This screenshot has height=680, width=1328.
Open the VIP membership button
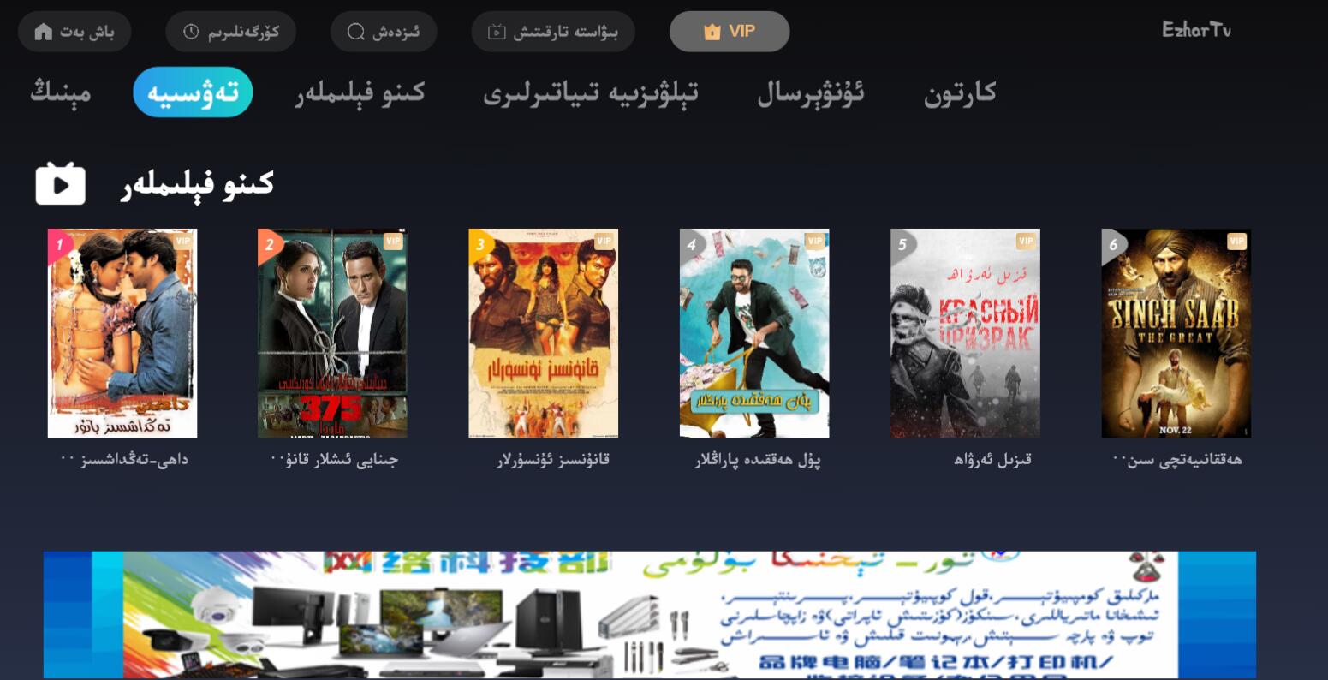click(x=730, y=32)
